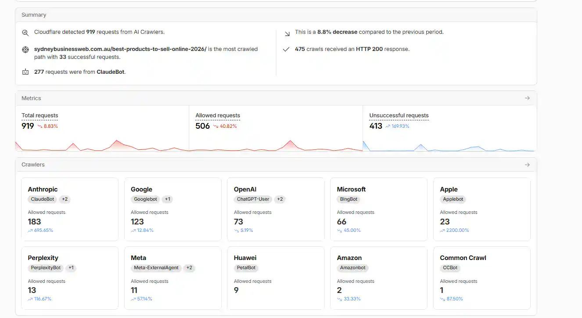Click Microsoft's 66 allowed requests value
The width and height of the screenshot is (582, 318).
[x=341, y=222]
